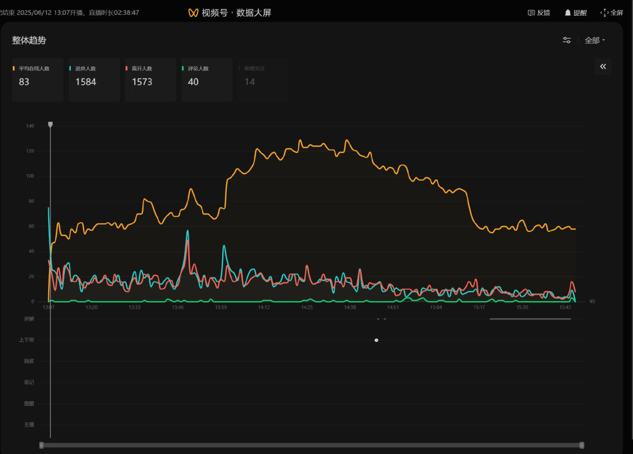Click the 讲解 event row label
633x454 pixels.
coord(29,319)
